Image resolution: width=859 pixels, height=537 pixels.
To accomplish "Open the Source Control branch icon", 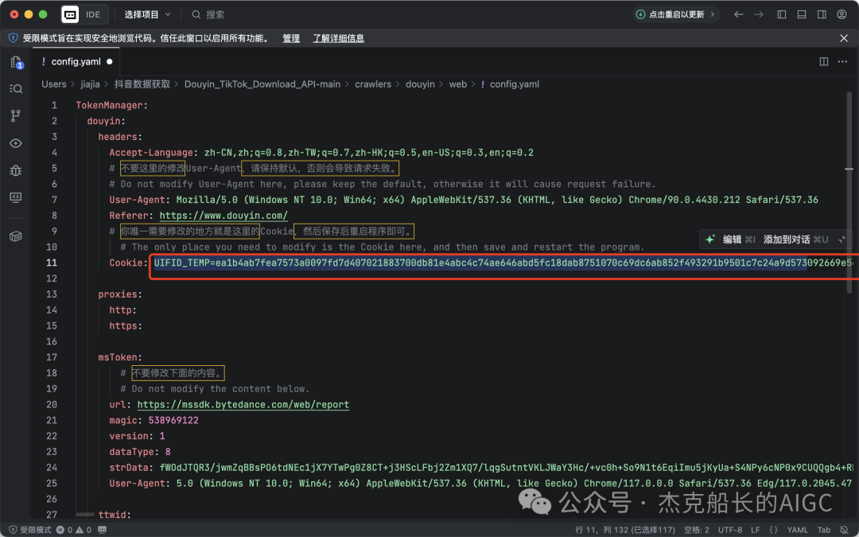I will pyautogui.click(x=16, y=115).
